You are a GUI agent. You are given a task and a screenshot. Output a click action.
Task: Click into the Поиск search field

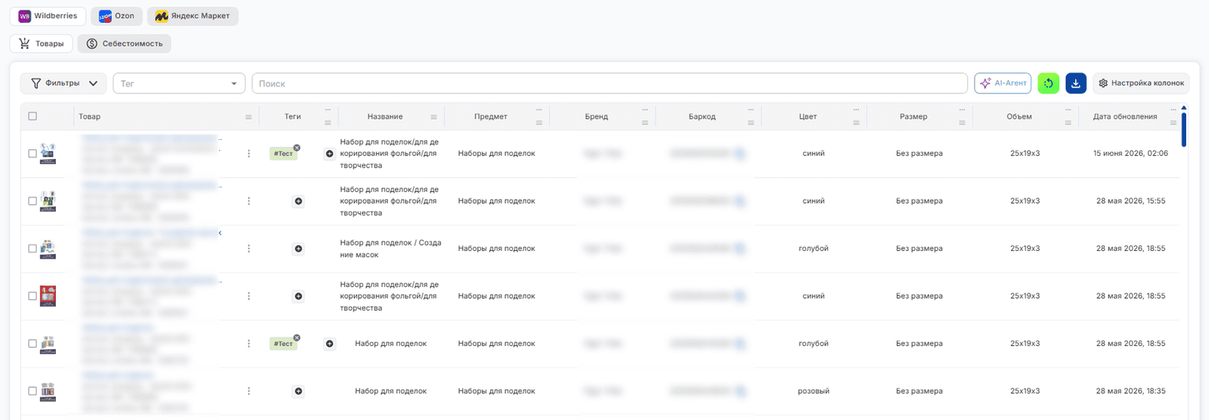[x=610, y=83]
